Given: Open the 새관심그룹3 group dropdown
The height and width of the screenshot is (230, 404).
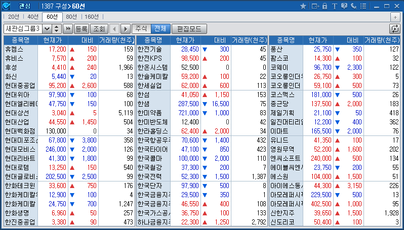Looking at the screenshot, I should (47, 28).
